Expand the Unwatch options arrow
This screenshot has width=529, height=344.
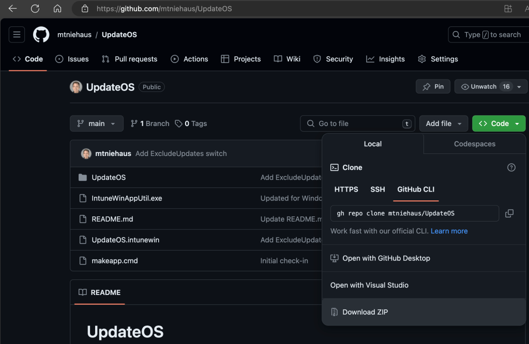(519, 87)
